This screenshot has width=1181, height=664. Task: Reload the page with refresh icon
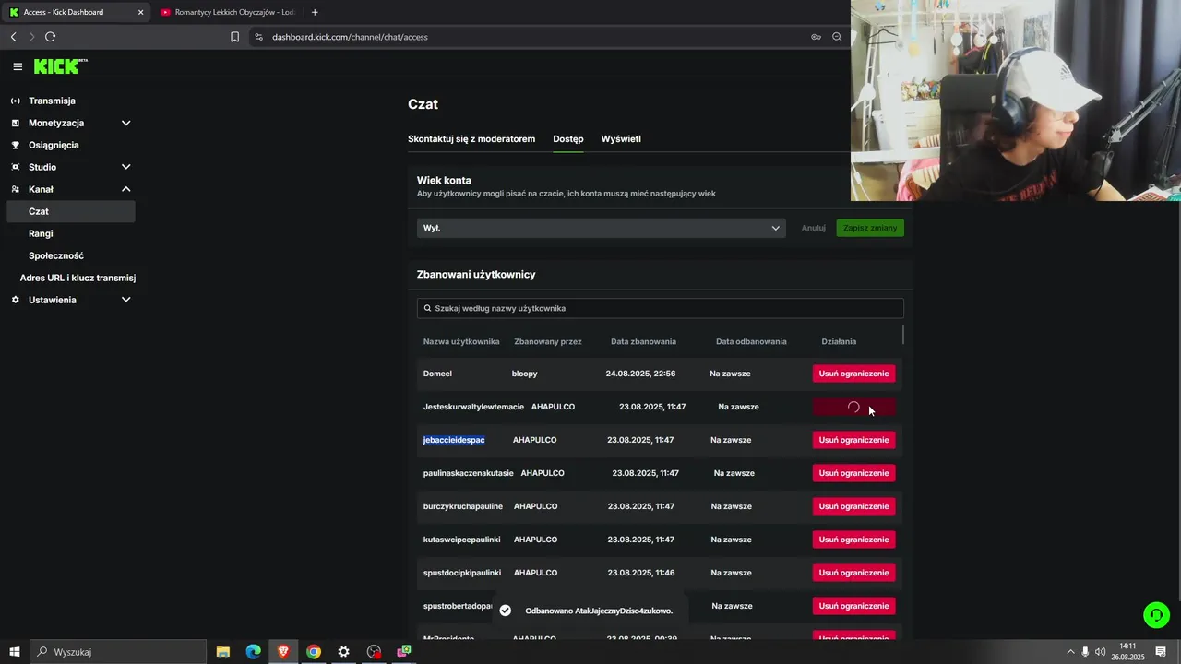[50, 37]
